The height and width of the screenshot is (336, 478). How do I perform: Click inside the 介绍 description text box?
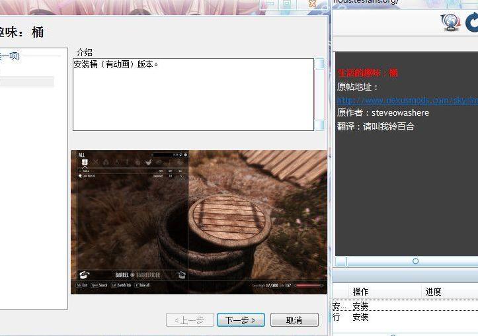click(x=193, y=95)
